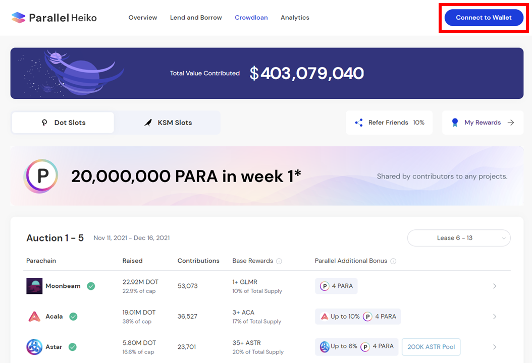Screen dimensions: 532x363
Task: Click the Acala parachain logo
Action: (34, 317)
